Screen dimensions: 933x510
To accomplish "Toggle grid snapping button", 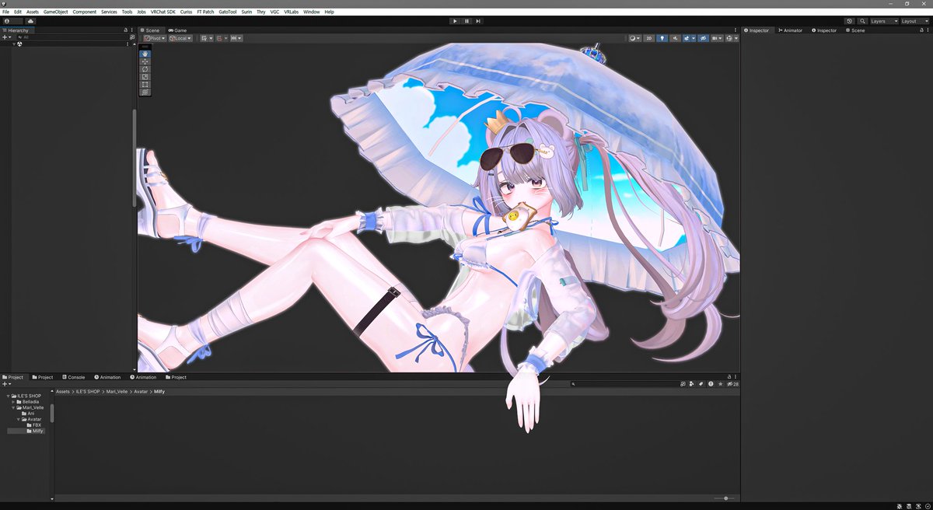I will (x=220, y=37).
